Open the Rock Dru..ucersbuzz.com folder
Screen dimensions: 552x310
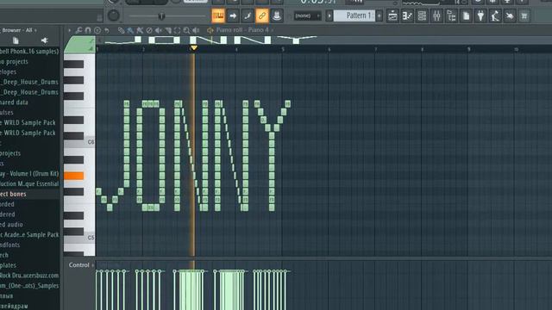pyautogui.click(x=29, y=276)
